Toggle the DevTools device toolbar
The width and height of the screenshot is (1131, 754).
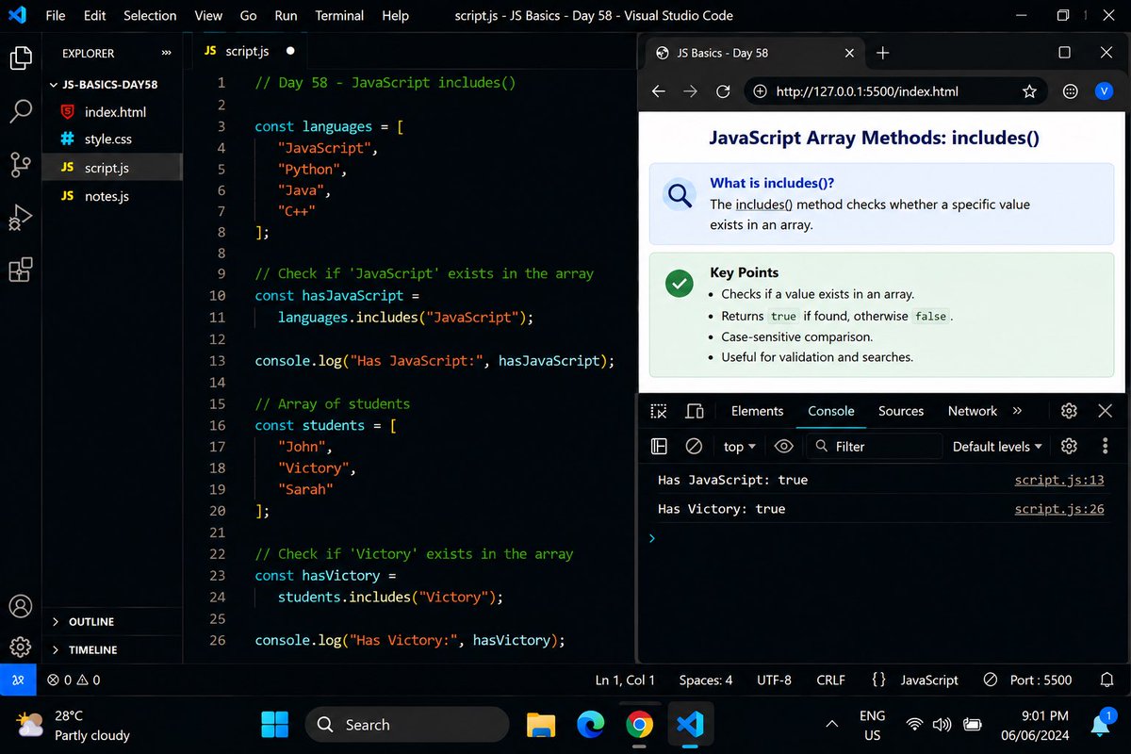click(695, 411)
